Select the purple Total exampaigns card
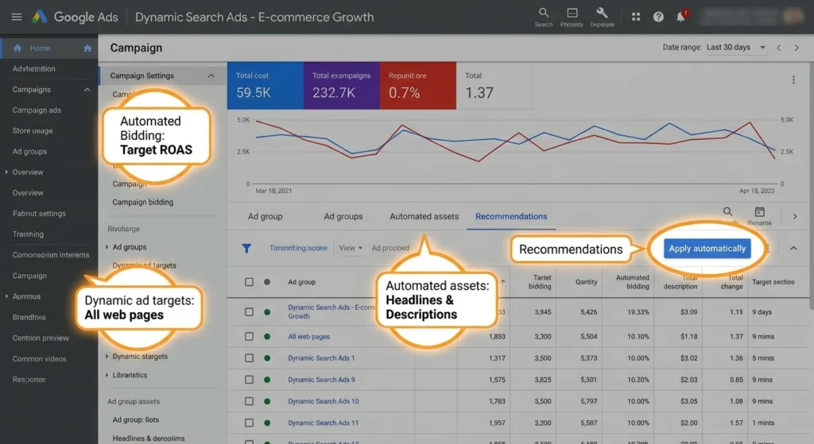 click(342, 86)
